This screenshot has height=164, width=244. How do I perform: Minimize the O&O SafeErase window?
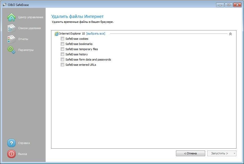[x=220, y=5]
